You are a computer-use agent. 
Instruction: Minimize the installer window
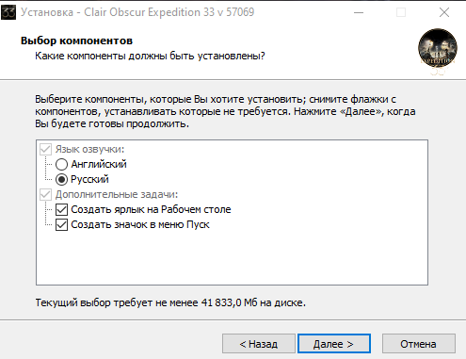point(359,12)
